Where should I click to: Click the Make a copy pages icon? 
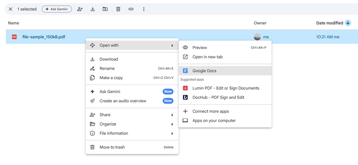[x=92, y=78]
